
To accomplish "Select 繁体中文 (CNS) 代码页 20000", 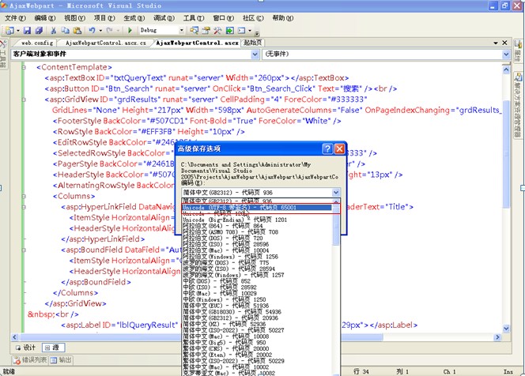I will (x=257, y=348).
